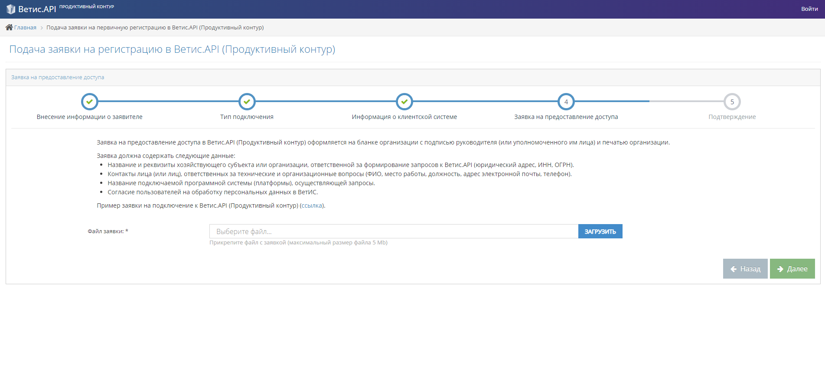Click the Ветис.API shield logo icon
Viewport: 825px width, 366px height.
(x=11, y=9)
